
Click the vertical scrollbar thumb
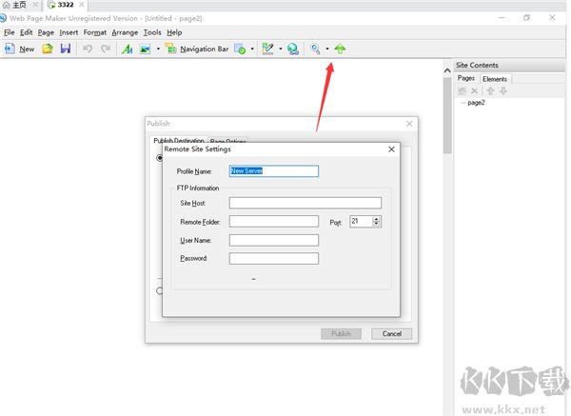(447, 115)
